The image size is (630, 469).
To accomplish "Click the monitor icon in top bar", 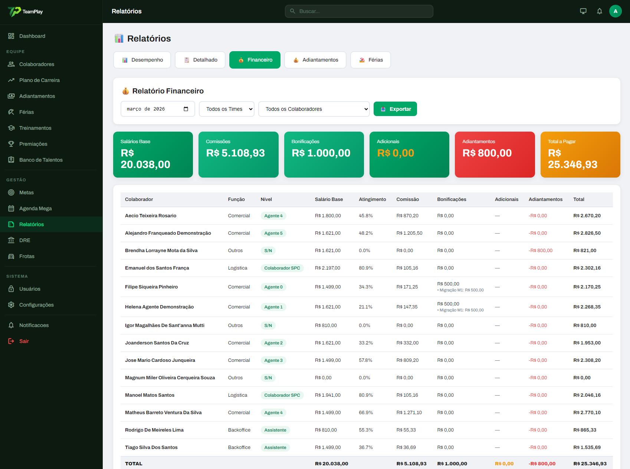I will point(583,11).
